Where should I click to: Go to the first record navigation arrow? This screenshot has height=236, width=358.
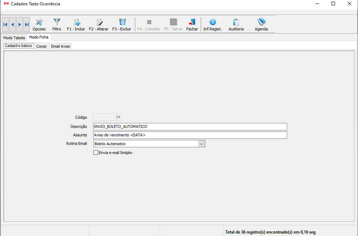(5, 25)
